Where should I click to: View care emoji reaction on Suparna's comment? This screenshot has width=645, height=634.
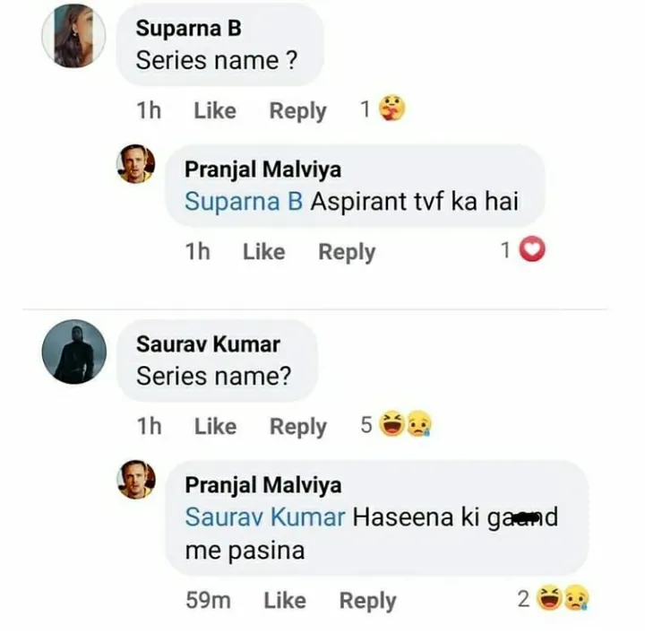[x=392, y=109]
